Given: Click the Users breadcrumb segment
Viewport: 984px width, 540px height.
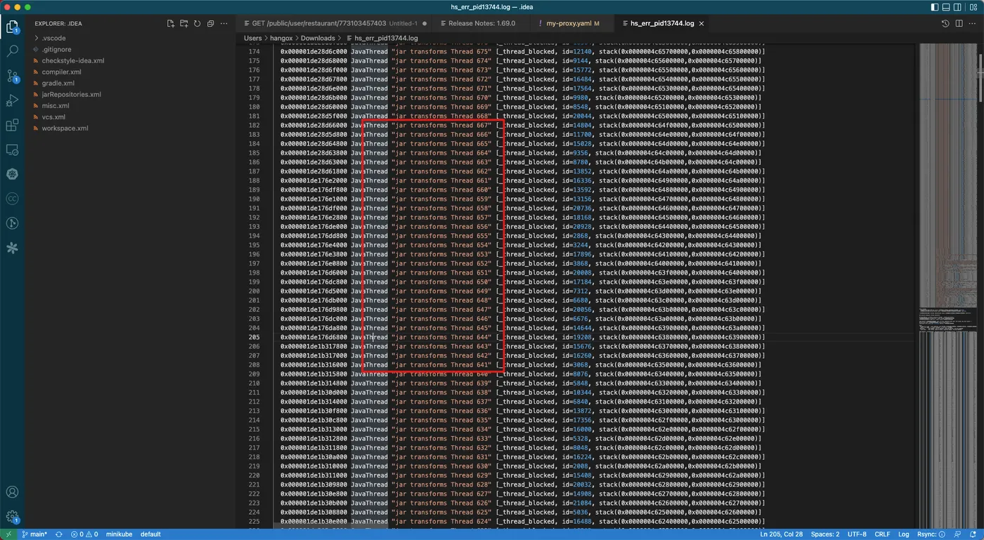Looking at the screenshot, I should click(x=253, y=38).
